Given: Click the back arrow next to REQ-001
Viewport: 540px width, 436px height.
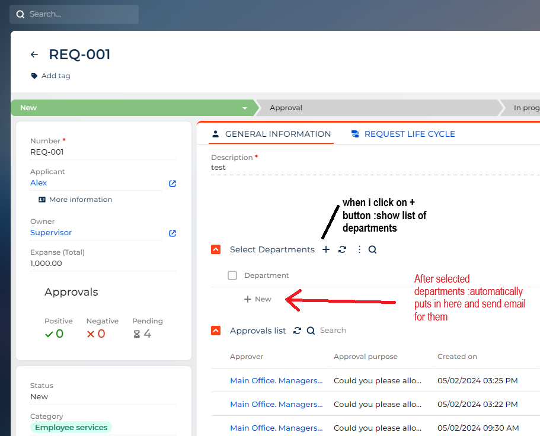Looking at the screenshot, I should tap(34, 54).
